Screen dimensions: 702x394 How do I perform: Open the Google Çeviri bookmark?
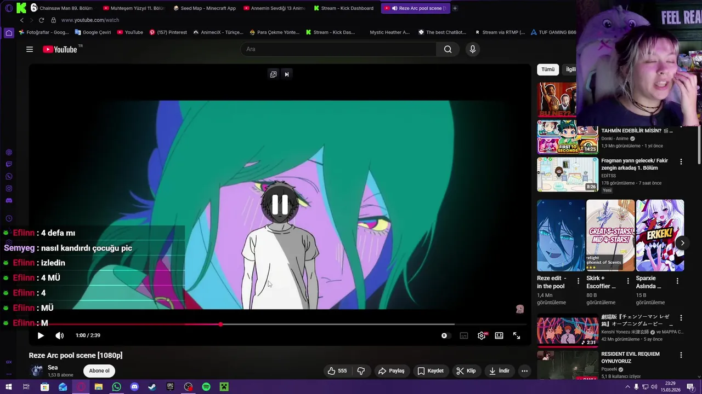pyautogui.click(x=93, y=32)
